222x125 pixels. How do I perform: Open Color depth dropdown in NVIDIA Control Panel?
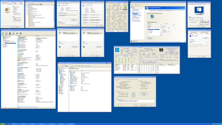tap(166, 32)
